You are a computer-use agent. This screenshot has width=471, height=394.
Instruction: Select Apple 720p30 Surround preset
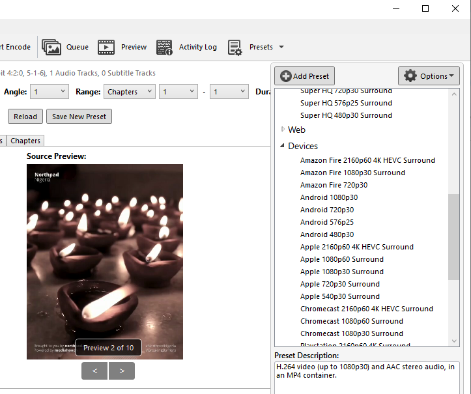tap(340, 284)
